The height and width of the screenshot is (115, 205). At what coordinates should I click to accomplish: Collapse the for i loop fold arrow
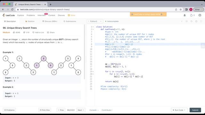[93, 72]
